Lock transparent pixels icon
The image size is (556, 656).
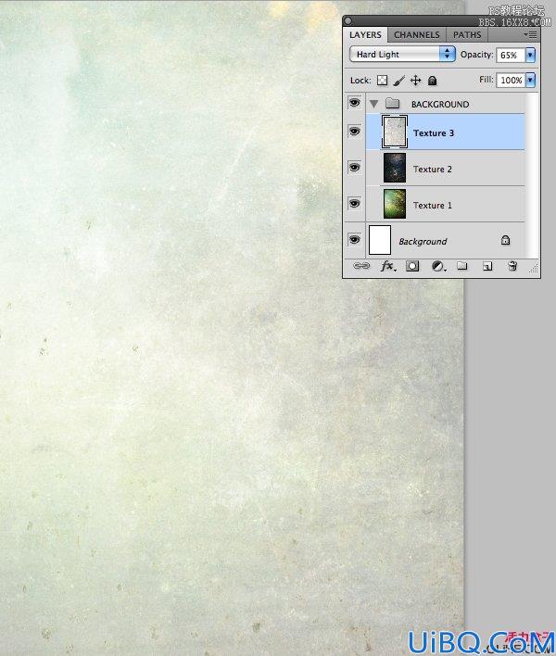(x=382, y=81)
